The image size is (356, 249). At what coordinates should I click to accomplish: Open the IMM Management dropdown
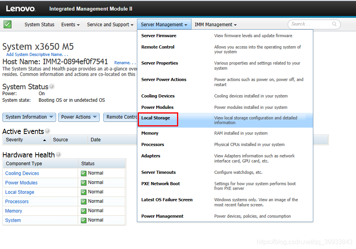[216, 24]
